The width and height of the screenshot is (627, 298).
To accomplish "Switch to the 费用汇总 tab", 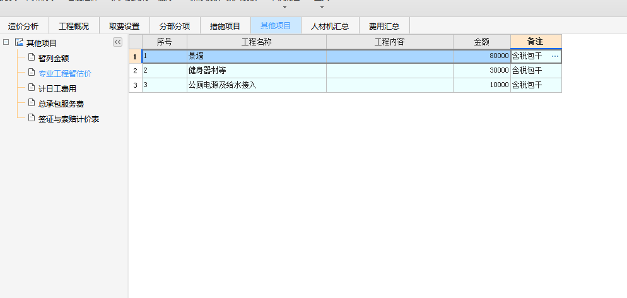I will (x=384, y=27).
